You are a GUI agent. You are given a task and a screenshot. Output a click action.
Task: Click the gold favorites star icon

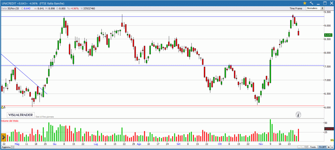coord(305,3)
